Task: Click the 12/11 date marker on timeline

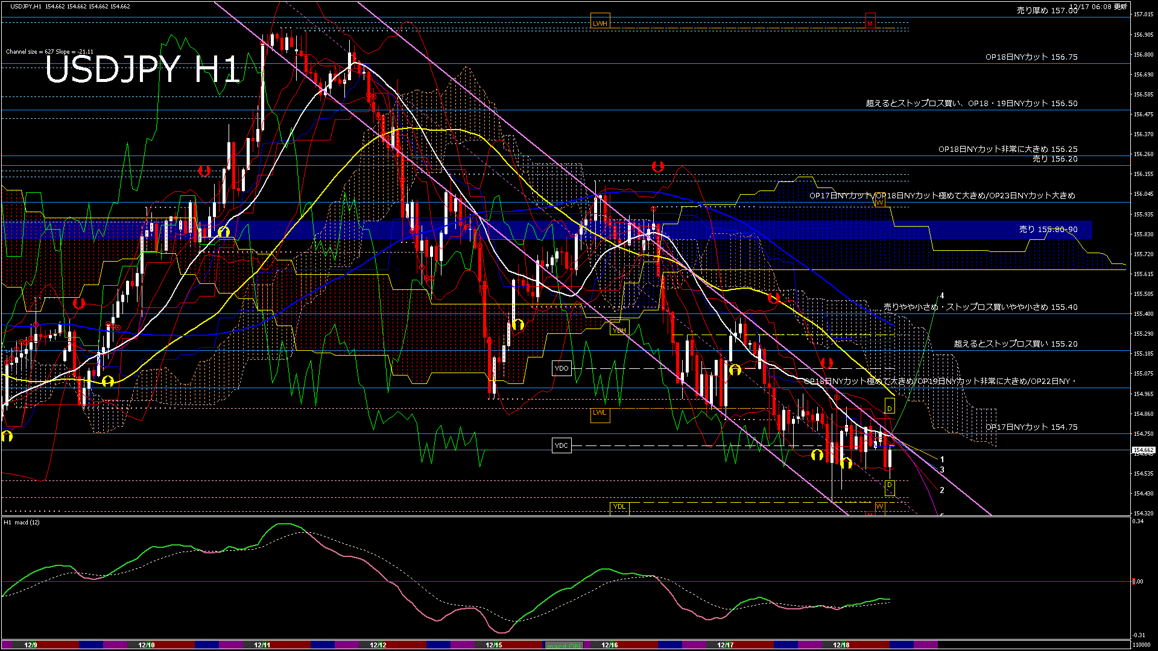Action: click(262, 645)
